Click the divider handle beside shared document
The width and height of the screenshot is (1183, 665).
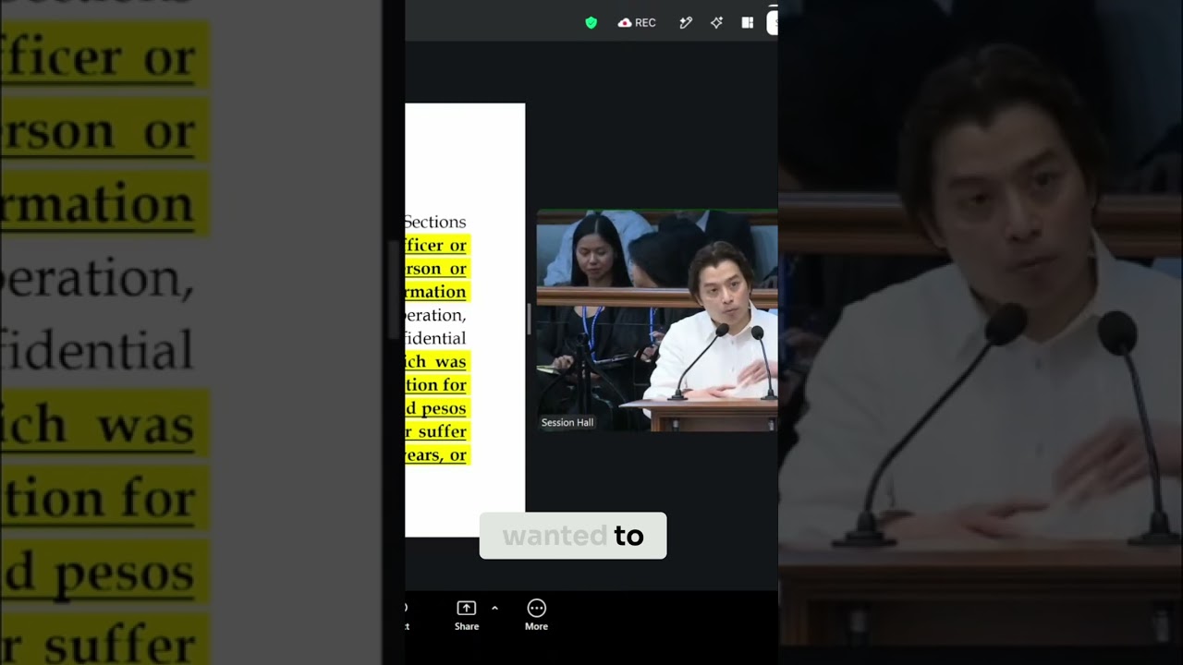[530, 319]
